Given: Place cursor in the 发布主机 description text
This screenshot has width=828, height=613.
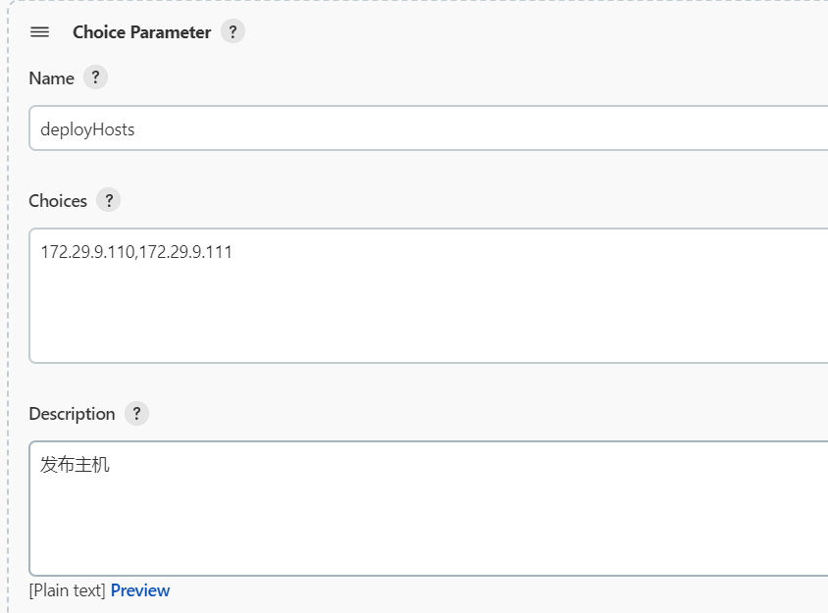Looking at the screenshot, I should pyautogui.click(x=75, y=465).
